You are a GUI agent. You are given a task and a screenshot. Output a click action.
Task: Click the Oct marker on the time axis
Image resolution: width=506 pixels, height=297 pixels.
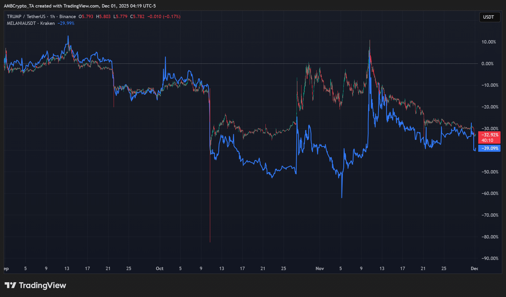pyautogui.click(x=160, y=269)
